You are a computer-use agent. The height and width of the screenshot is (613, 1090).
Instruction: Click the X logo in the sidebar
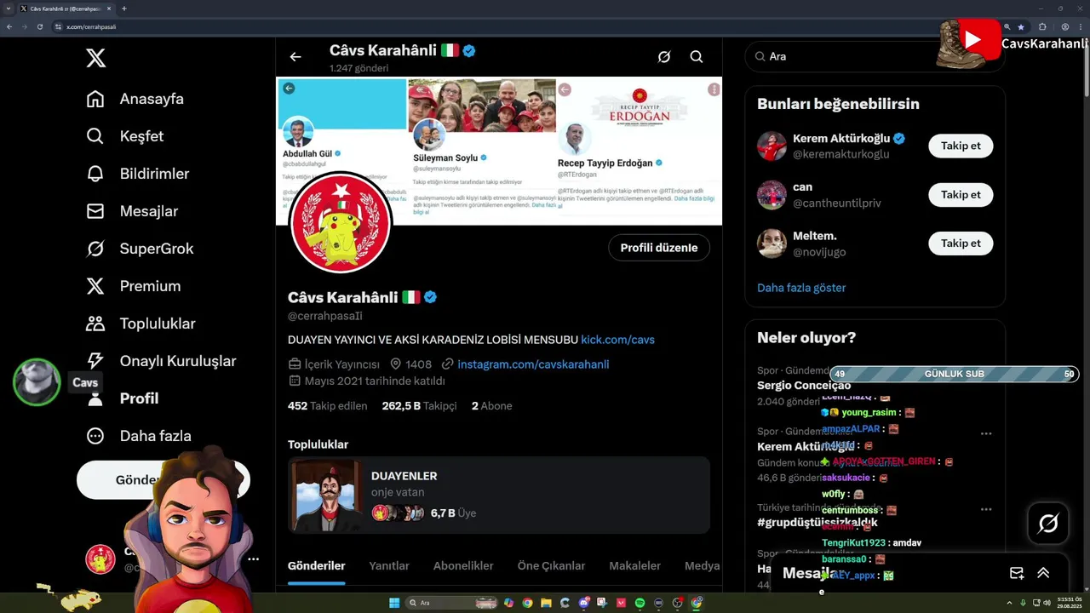pos(95,58)
